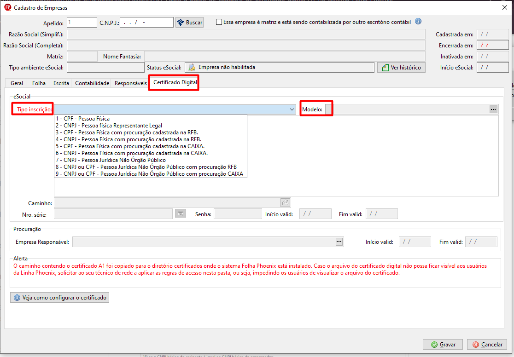The image size is (514, 357).
Task: Open the Contabilidade tab
Action: pyautogui.click(x=92, y=83)
